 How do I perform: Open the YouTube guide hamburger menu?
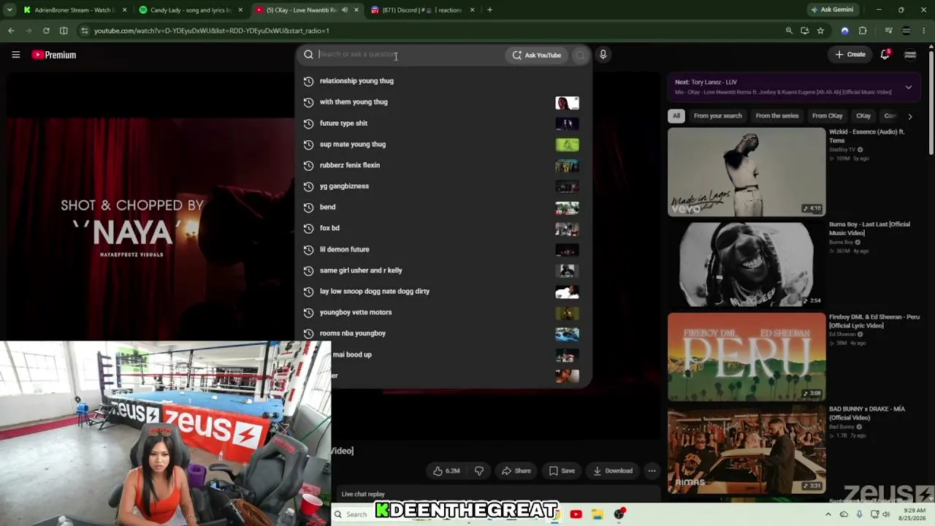click(15, 55)
